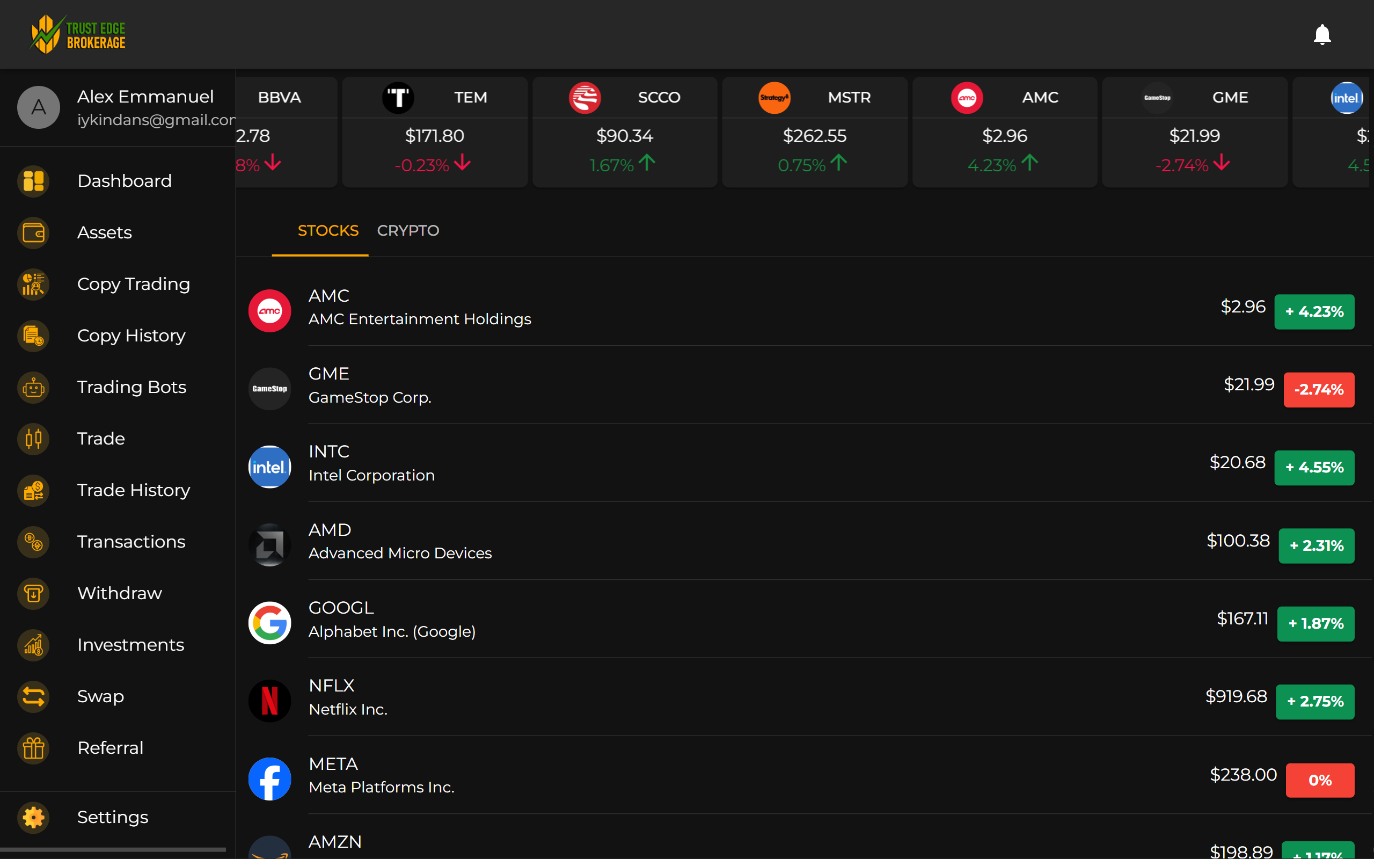Click the Copy Trading icon
Screen dimensions: 1374x859
coord(33,284)
